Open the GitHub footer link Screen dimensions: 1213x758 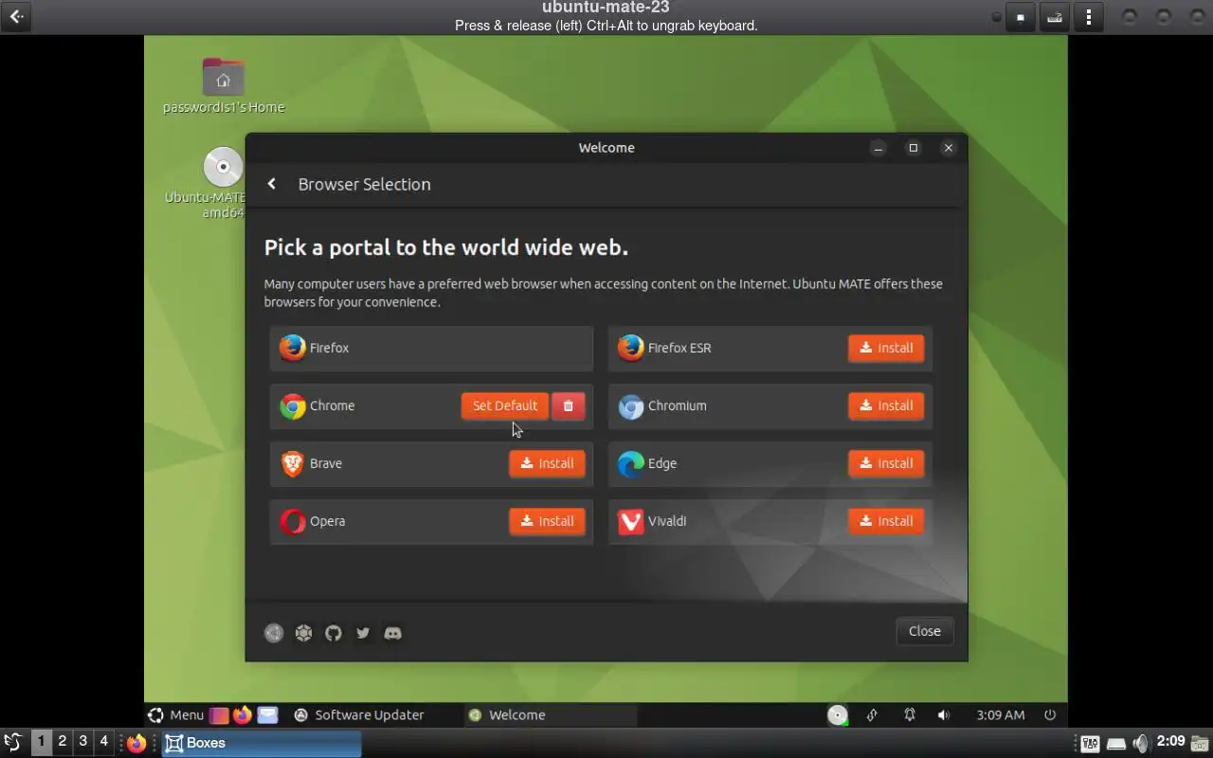coord(334,633)
